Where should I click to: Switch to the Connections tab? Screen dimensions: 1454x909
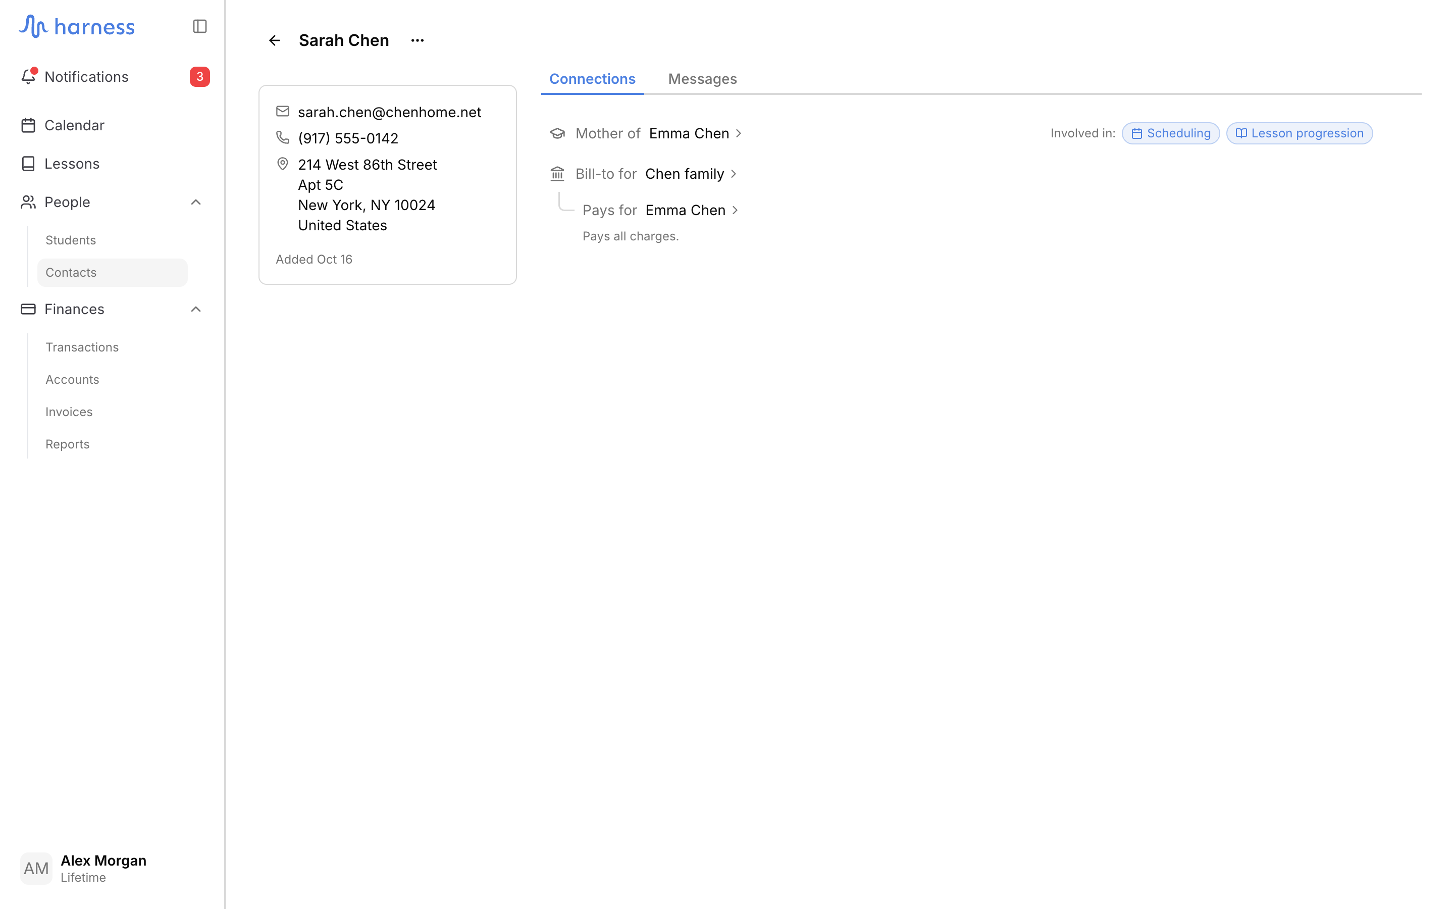click(592, 79)
